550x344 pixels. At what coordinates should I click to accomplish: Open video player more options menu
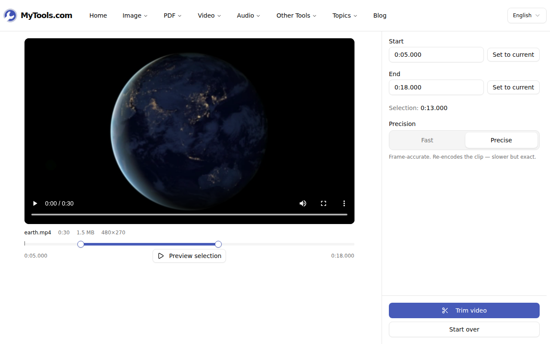coord(344,203)
